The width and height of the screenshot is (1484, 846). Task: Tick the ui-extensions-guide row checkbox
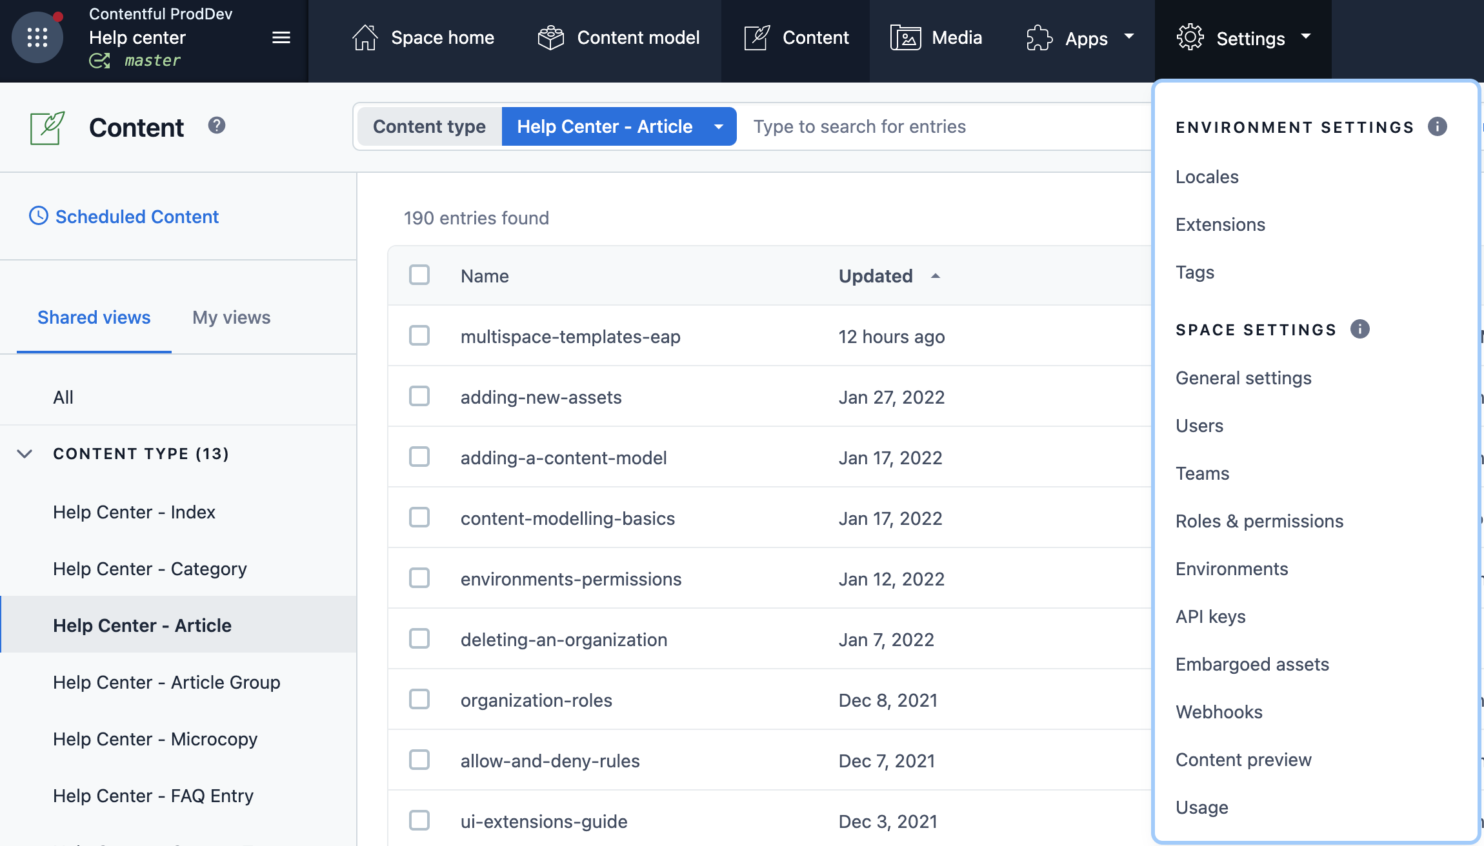(x=419, y=820)
